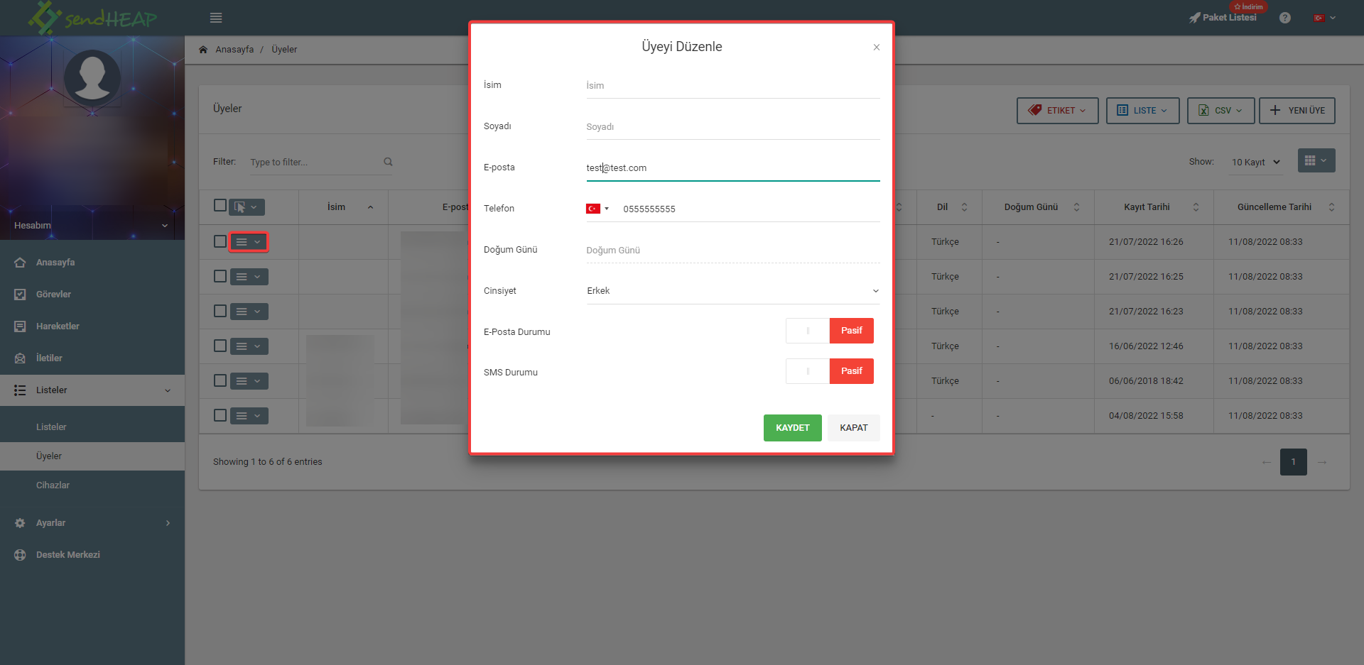The height and width of the screenshot is (665, 1364).
Task: Toggle the hamburger sidebar menu icon
Action: (216, 18)
